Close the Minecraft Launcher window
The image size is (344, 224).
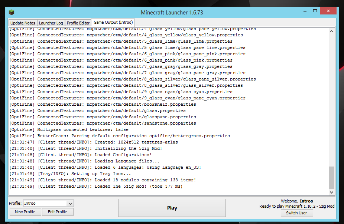point(328,11)
